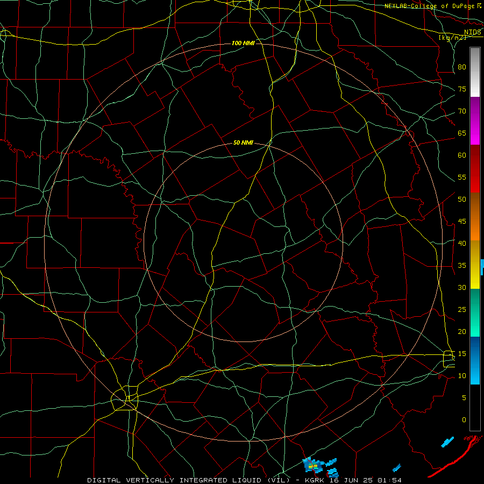Click the scale value 0

[x=464, y=420]
